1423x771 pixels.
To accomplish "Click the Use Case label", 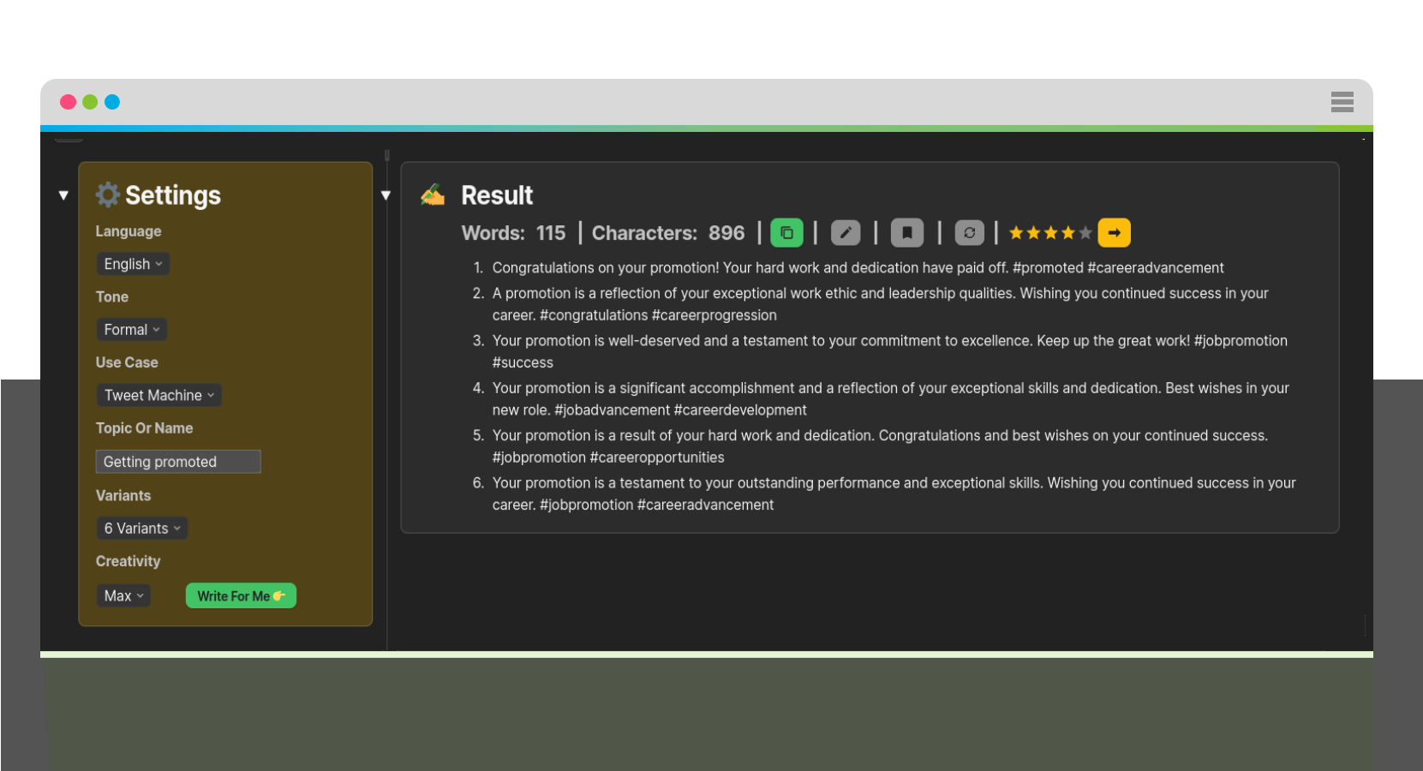I will (127, 362).
